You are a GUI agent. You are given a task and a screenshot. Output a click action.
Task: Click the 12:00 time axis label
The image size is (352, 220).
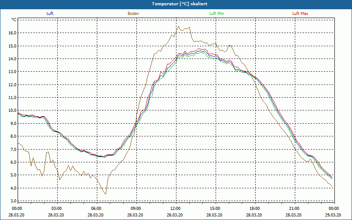pyautogui.click(x=175, y=209)
